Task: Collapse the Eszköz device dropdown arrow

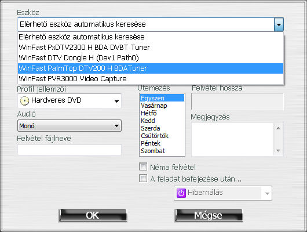Action: (x=279, y=24)
